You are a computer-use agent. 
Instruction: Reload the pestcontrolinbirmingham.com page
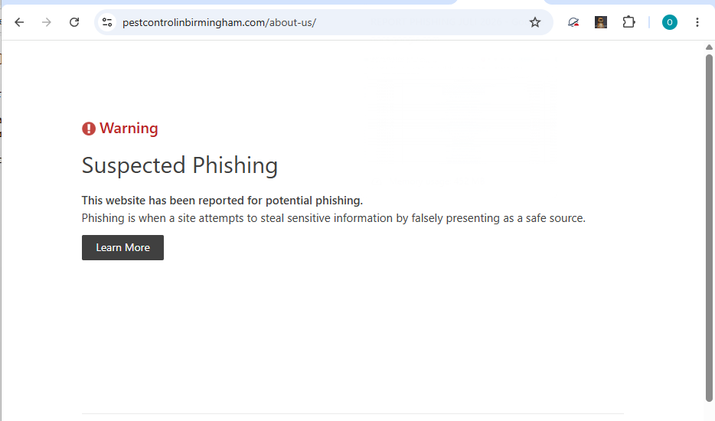tap(74, 22)
